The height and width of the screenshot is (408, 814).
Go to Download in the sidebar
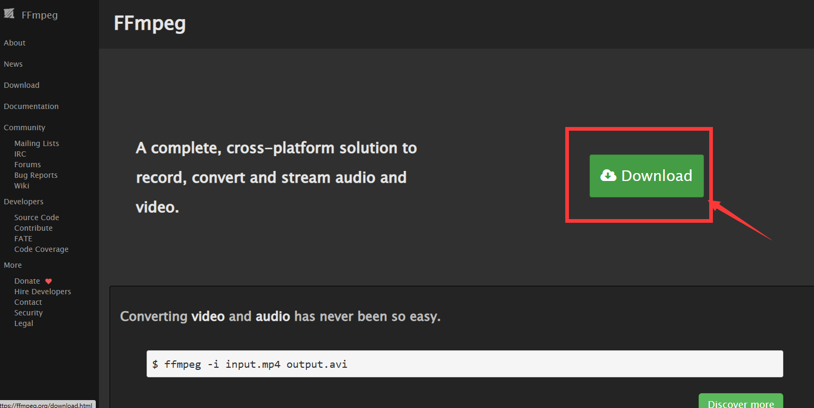click(x=22, y=85)
